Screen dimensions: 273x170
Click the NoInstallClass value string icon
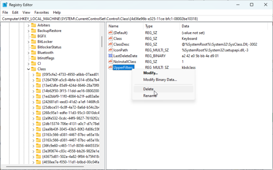tap(110, 61)
